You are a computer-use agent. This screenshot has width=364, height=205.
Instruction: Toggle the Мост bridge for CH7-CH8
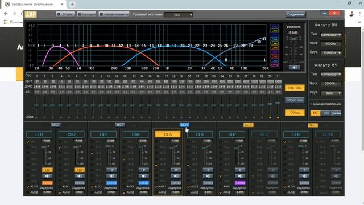pyautogui.click(x=249, y=125)
